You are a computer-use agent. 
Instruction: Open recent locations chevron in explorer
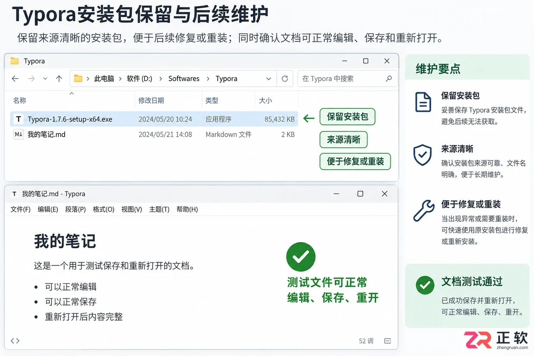pyautogui.click(x=45, y=79)
